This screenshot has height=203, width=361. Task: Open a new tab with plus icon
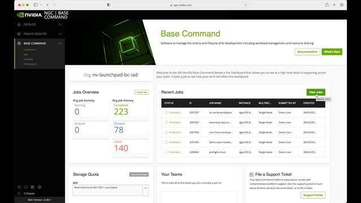[x=334, y=5]
